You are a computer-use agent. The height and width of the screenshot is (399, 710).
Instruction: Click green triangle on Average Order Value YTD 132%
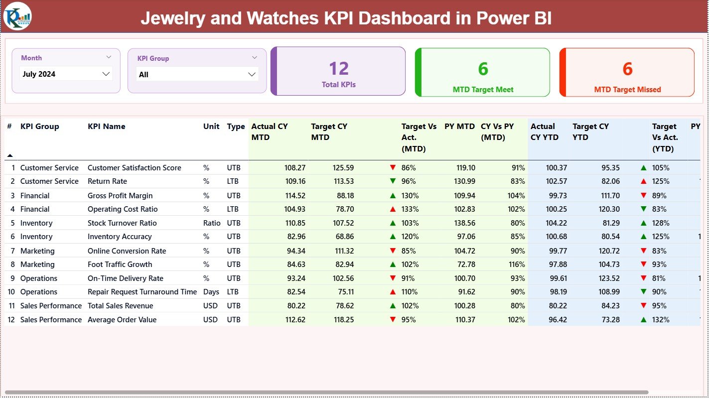click(643, 319)
